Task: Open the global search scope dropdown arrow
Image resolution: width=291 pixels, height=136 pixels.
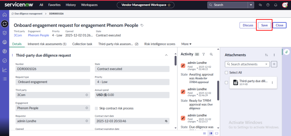Action: [x=251, y=5]
